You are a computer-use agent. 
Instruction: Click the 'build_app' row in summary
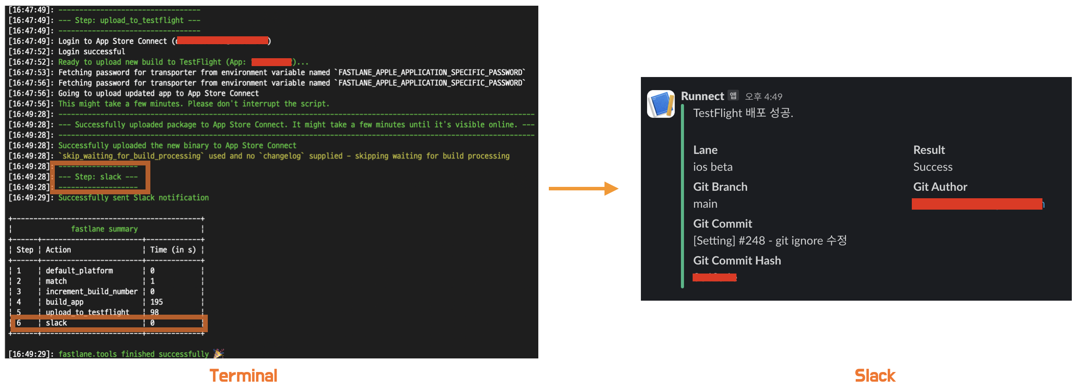coord(106,302)
